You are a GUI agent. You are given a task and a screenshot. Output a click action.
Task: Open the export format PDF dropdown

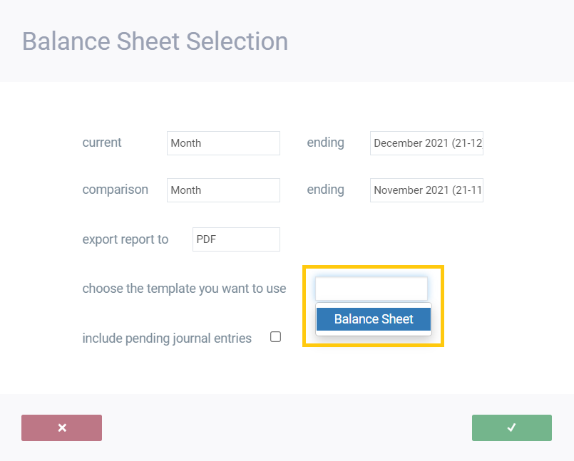pyautogui.click(x=236, y=239)
